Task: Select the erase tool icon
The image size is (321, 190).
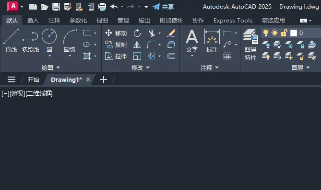Action: 171,33
